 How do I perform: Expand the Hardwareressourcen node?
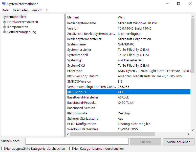pyautogui.click(x=4, y=22)
